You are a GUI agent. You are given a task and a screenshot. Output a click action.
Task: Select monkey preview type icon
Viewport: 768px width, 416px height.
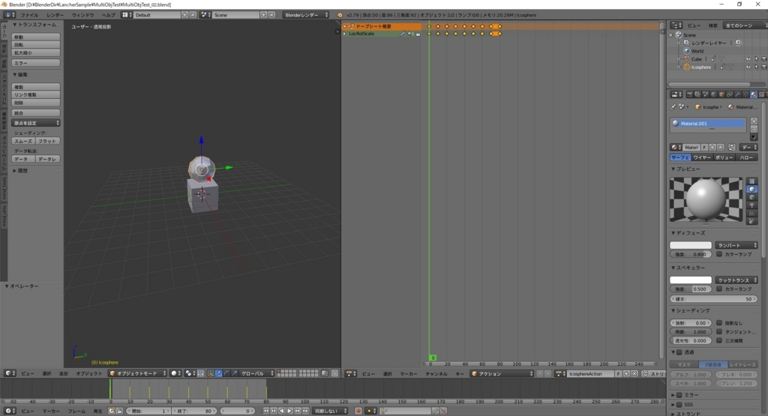751,205
